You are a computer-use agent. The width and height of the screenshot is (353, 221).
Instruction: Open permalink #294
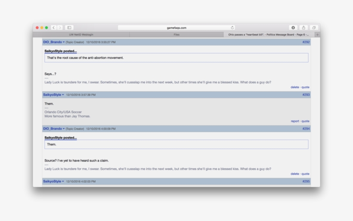pos(306,129)
